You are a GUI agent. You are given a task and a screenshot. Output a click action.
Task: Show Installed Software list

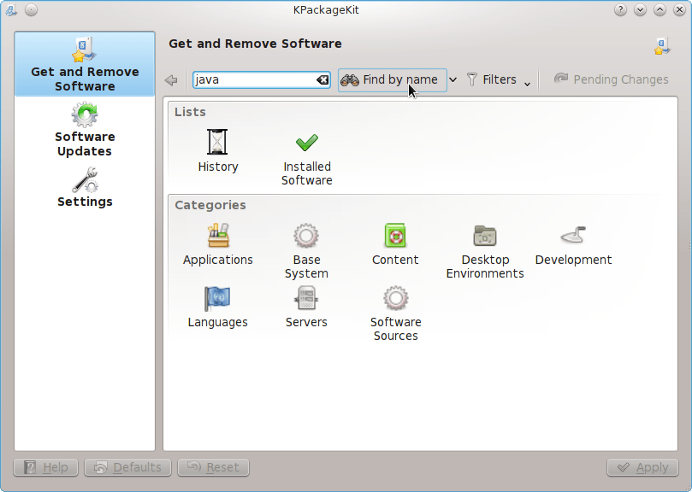click(x=307, y=159)
